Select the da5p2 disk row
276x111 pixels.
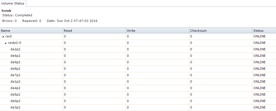click(x=138, y=94)
